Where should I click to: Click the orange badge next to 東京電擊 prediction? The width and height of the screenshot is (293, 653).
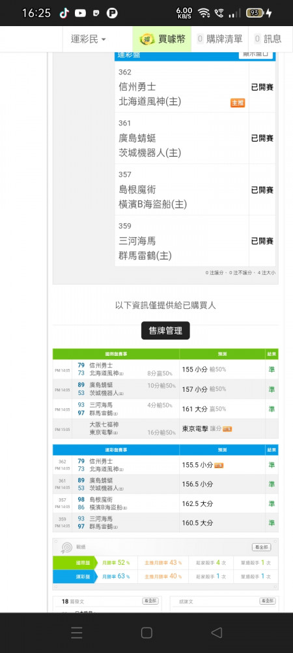(x=227, y=429)
